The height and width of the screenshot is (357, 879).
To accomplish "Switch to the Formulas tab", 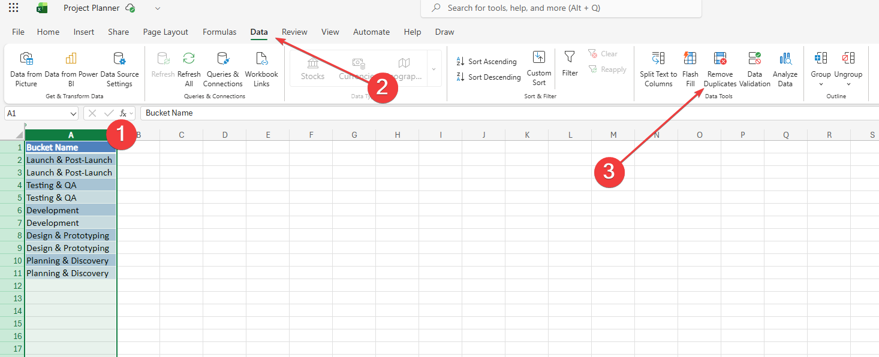I will pyautogui.click(x=219, y=32).
